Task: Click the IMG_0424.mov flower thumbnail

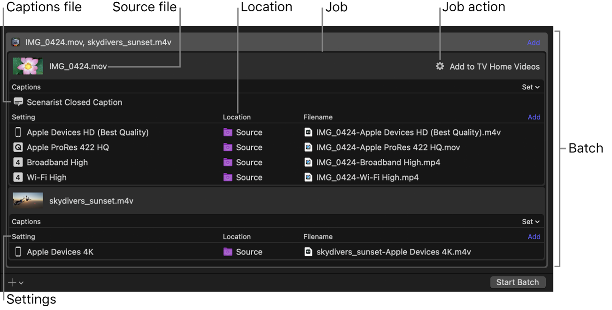Action: tap(28, 66)
